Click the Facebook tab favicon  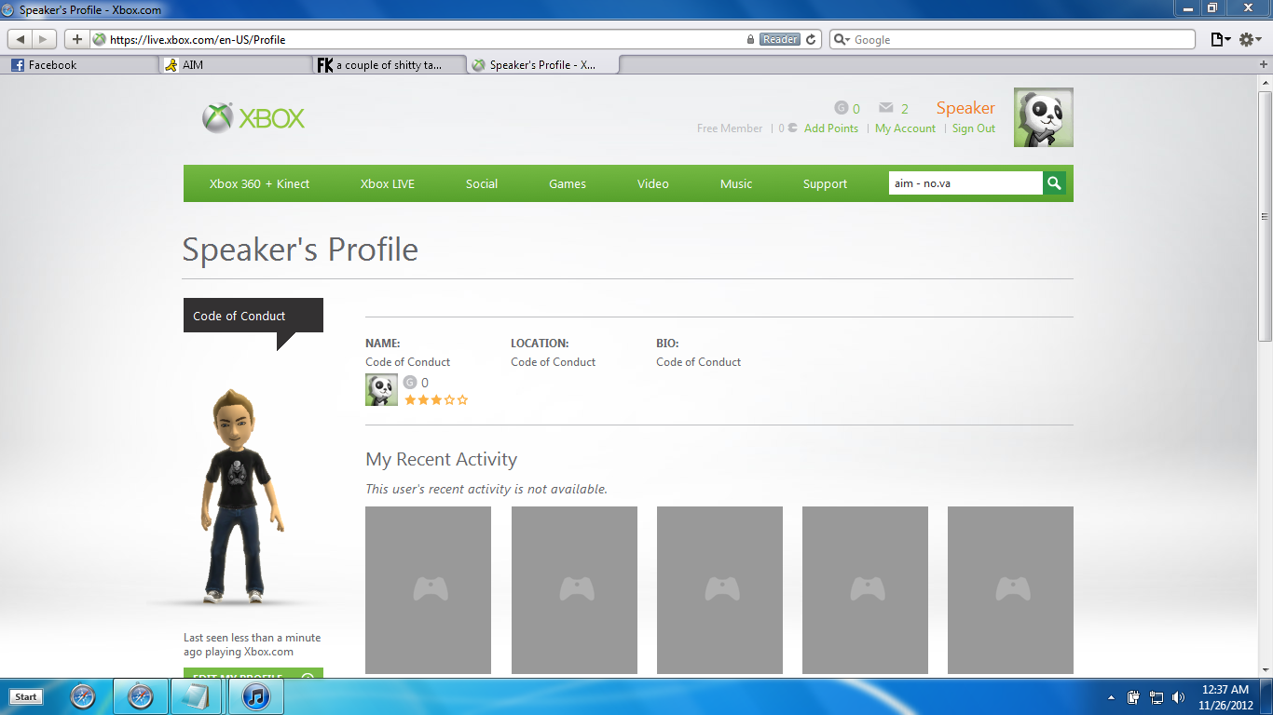(18, 65)
